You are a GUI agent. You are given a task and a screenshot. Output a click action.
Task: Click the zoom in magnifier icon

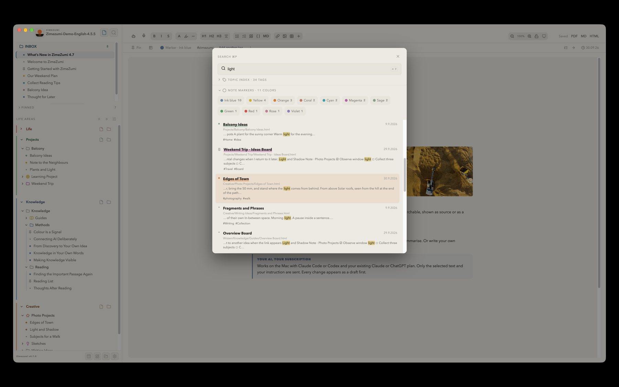[530, 36]
